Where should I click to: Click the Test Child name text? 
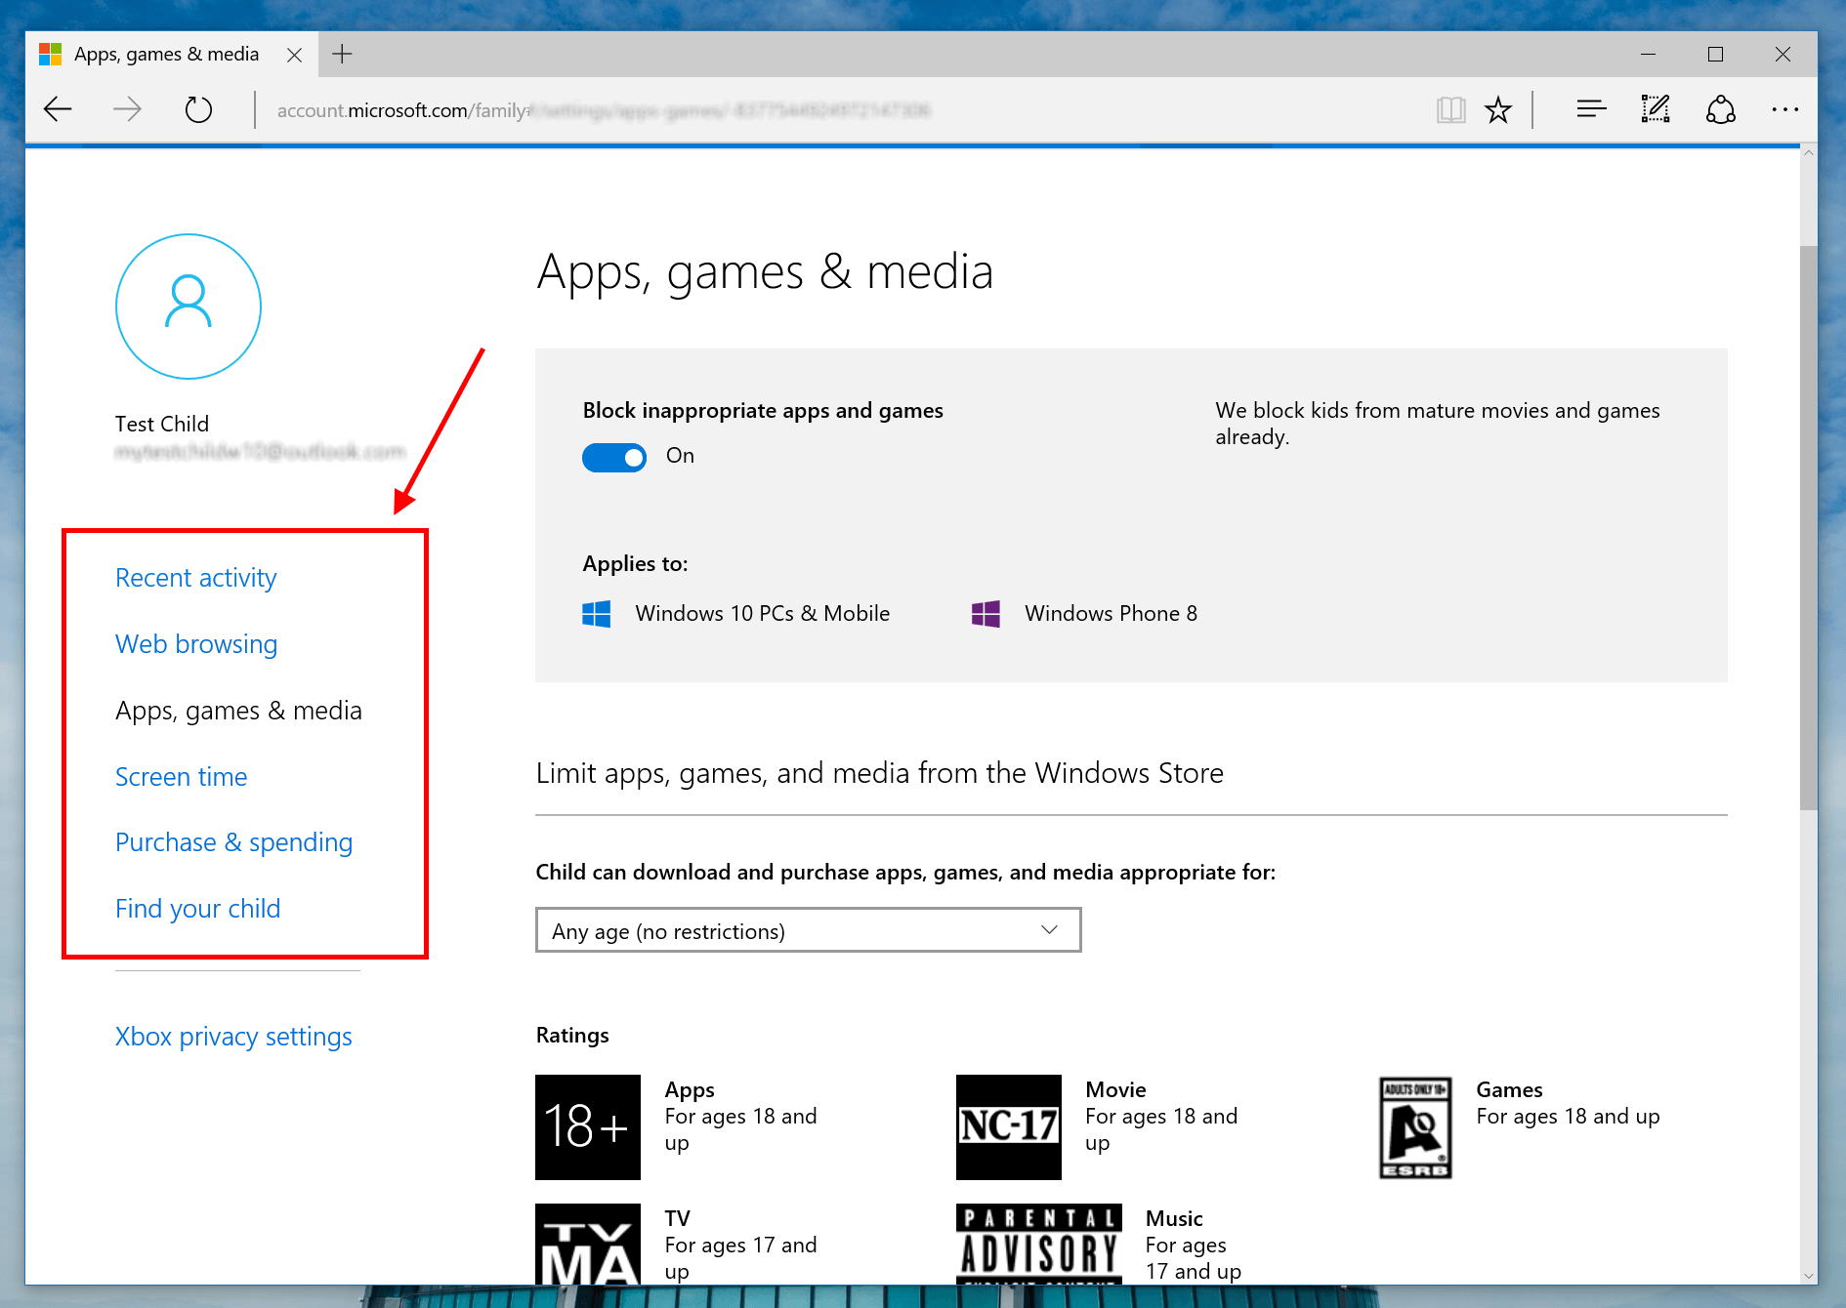click(x=162, y=424)
